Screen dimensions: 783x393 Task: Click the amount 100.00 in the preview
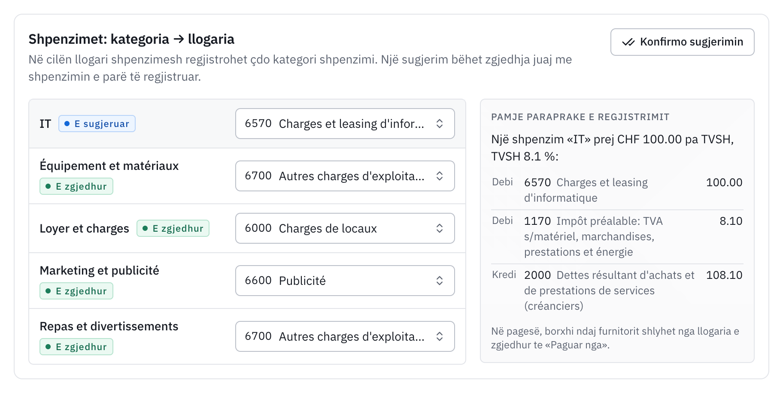coord(724,182)
